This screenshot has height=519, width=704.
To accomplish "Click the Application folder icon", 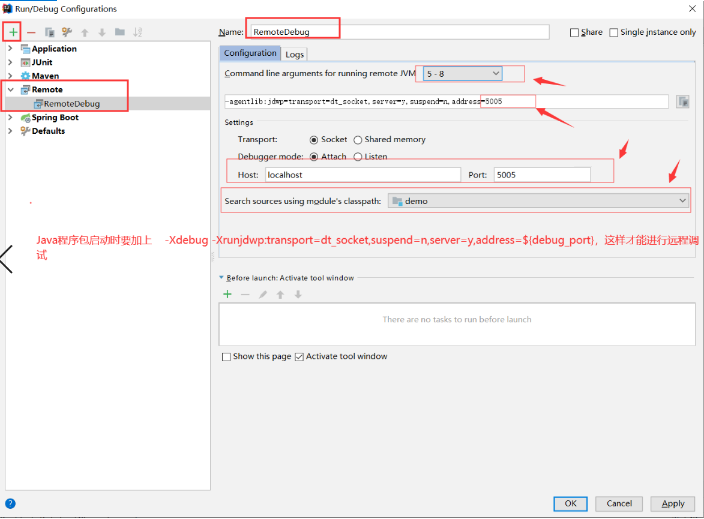I will (x=25, y=49).
